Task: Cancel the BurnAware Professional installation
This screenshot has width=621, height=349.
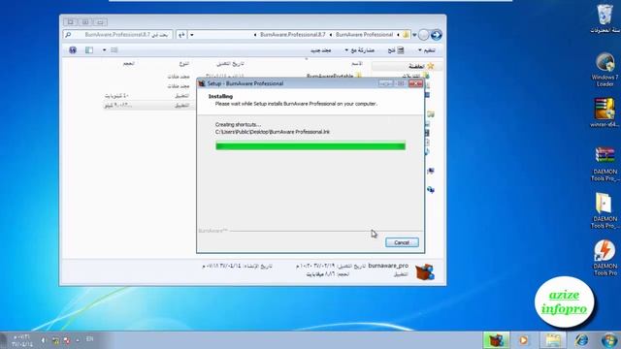Action: [x=402, y=242]
